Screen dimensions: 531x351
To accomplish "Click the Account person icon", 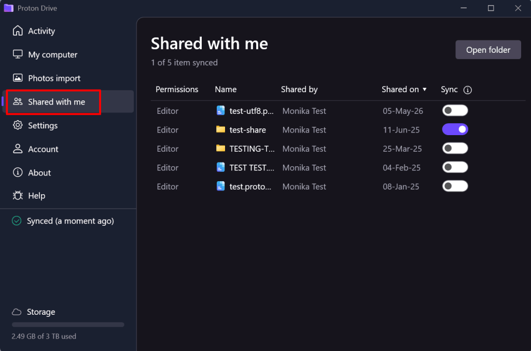I will (18, 149).
